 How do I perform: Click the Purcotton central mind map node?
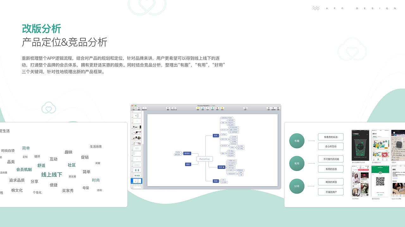click(204, 159)
